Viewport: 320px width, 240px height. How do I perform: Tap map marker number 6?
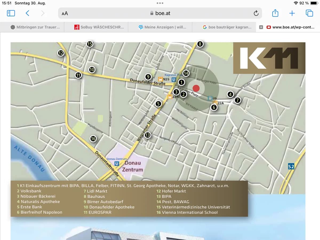point(214,107)
